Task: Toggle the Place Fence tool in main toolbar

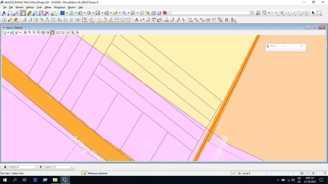Action: coord(10,13)
